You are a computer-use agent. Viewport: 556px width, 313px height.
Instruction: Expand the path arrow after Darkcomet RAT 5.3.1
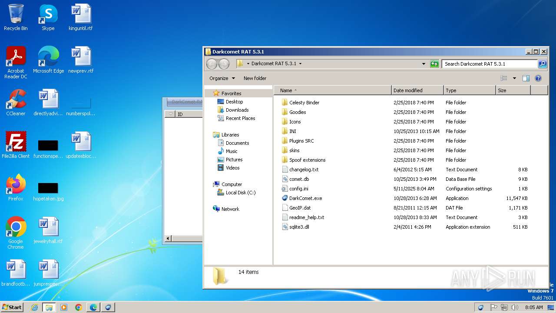pos(300,64)
